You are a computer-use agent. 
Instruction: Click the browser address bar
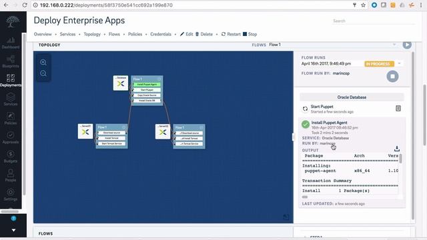tap(191, 5)
